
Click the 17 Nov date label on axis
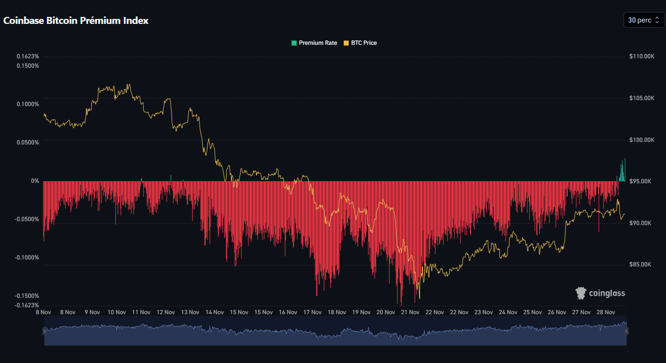[x=312, y=313]
